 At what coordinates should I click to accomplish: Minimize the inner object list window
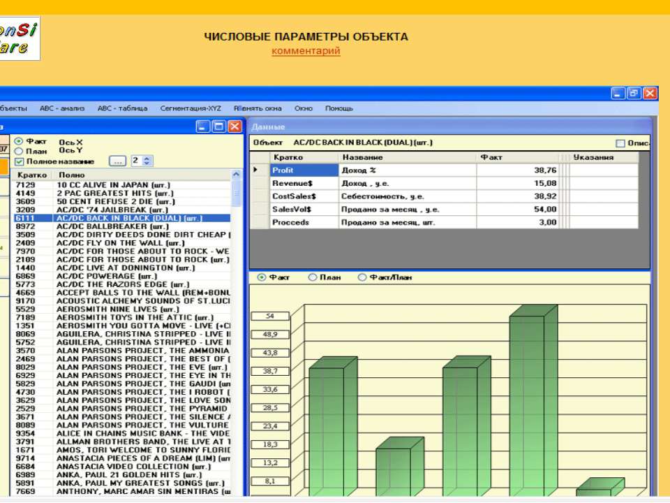[x=203, y=126]
